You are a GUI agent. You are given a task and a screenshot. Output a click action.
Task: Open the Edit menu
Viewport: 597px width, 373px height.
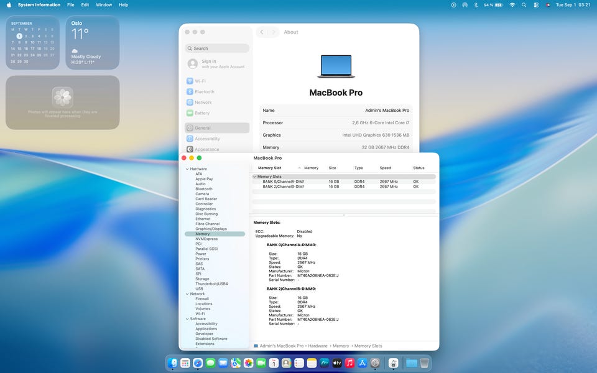pos(85,5)
